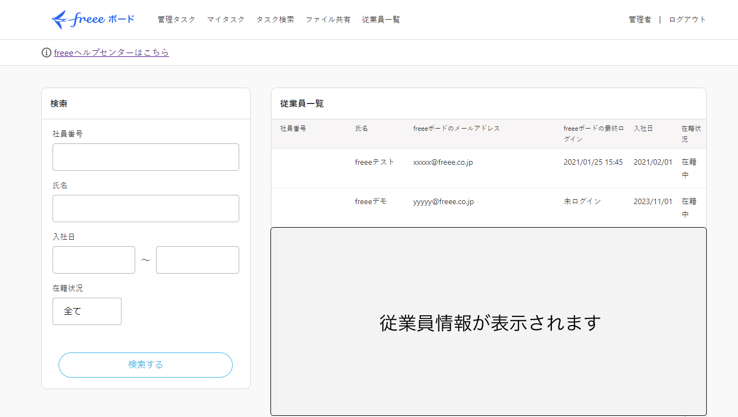Viewport: 738px width, 417px height.
Task: Open the 在籍状況 dropdown showing 全て
Action: (87, 311)
